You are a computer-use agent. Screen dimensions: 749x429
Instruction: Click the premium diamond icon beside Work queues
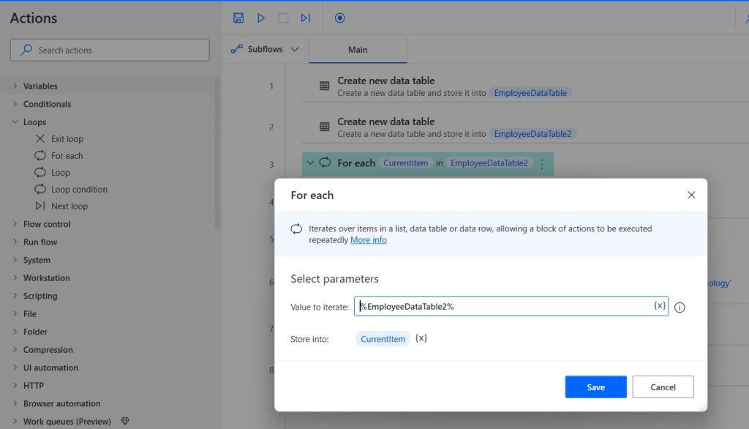[x=125, y=422]
